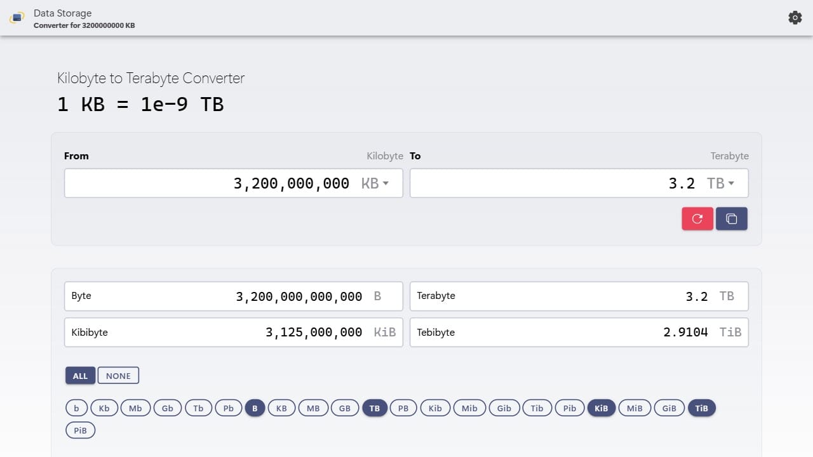Click the Kilobyte to Terabyte Converter heading
This screenshot has height=457, width=813.
[151, 78]
